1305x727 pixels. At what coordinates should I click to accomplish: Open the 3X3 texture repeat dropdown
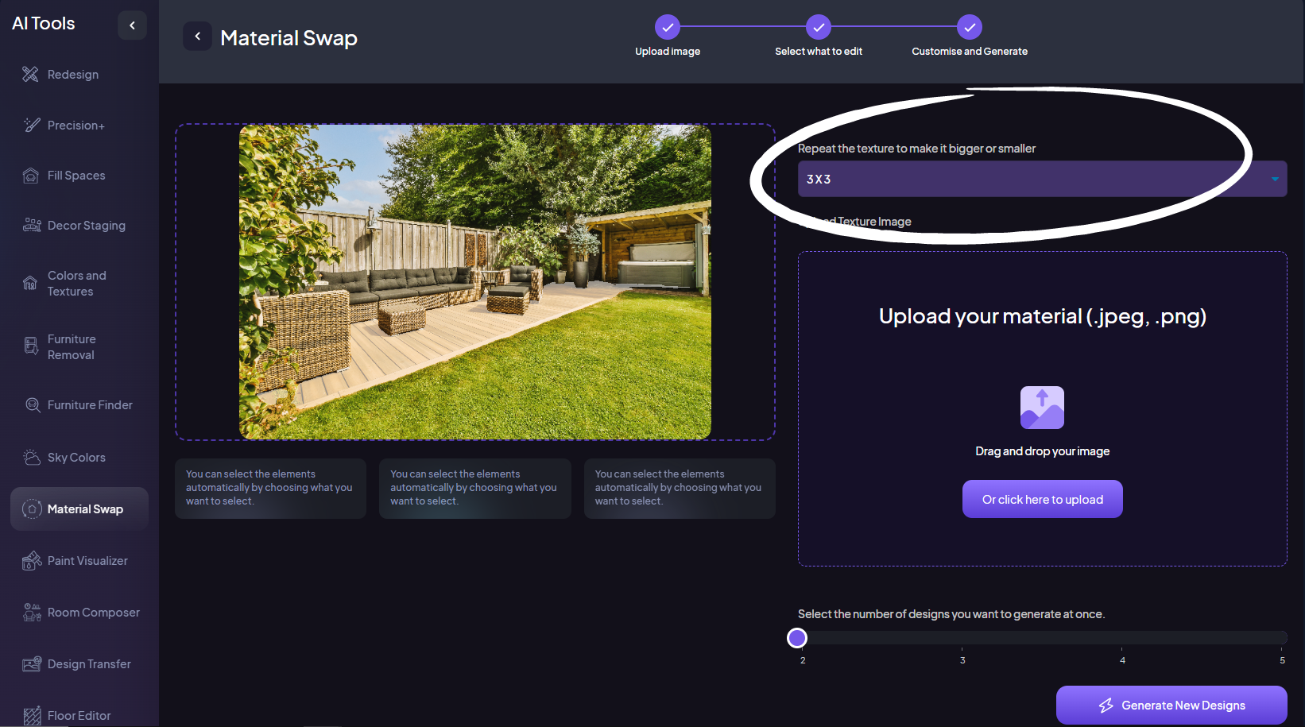click(1042, 179)
